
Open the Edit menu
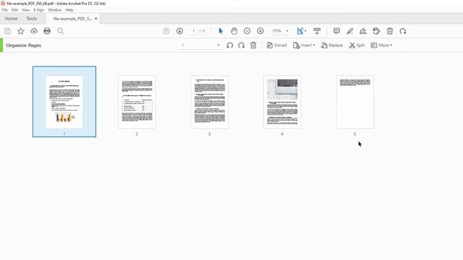tap(14, 9)
